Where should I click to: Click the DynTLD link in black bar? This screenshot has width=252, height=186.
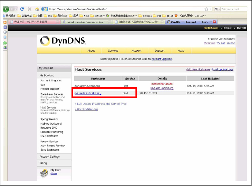241,28
